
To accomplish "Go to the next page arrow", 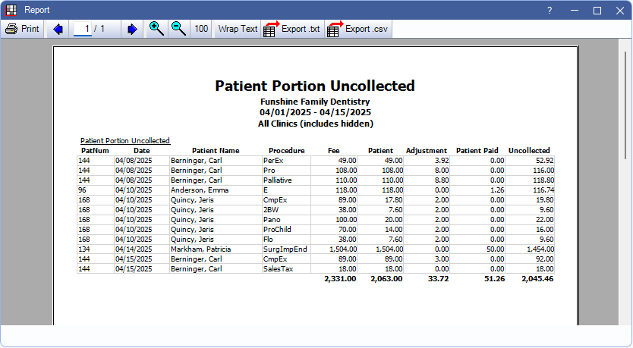I will coord(132,29).
